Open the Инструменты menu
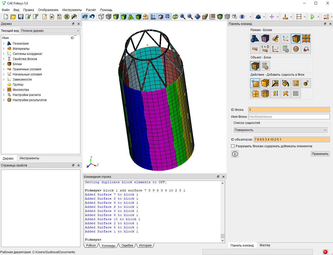This screenshot has height=255, width=333. pos(72,10)
